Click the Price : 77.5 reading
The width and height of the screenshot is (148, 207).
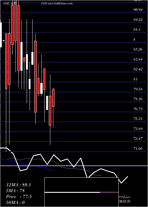(x=19, y=197)
